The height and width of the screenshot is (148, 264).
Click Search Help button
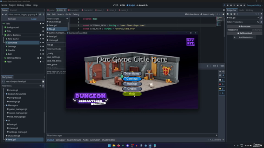tap(207, 14)
